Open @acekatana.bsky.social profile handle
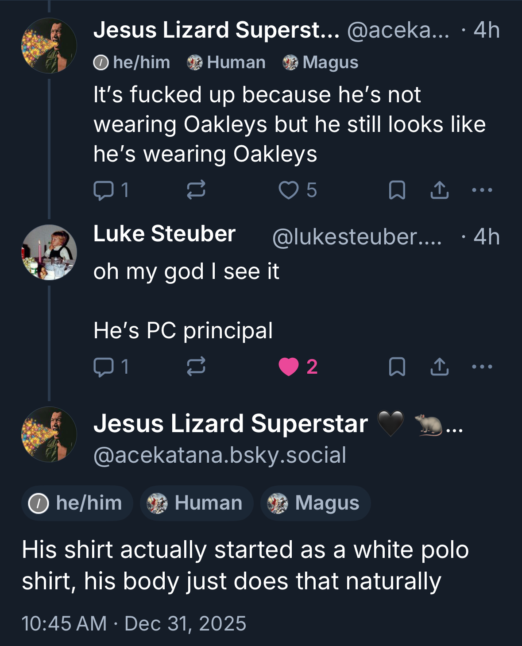 [x=220, y=456]
